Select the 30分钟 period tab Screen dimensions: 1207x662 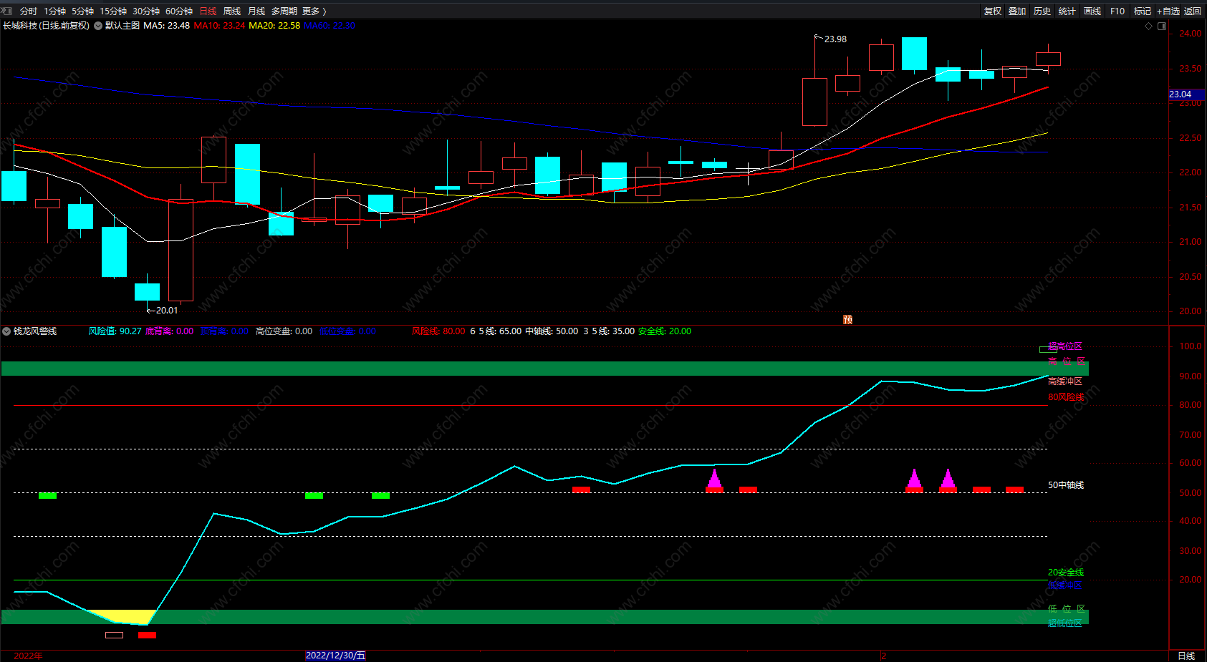pyautogui.click(x=146, y=11)
